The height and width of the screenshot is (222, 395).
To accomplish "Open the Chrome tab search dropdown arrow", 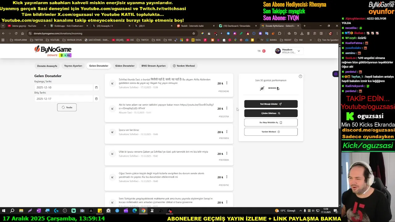I will [3, 26].
